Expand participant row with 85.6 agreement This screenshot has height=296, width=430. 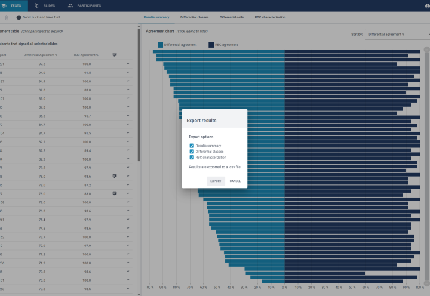128,116
